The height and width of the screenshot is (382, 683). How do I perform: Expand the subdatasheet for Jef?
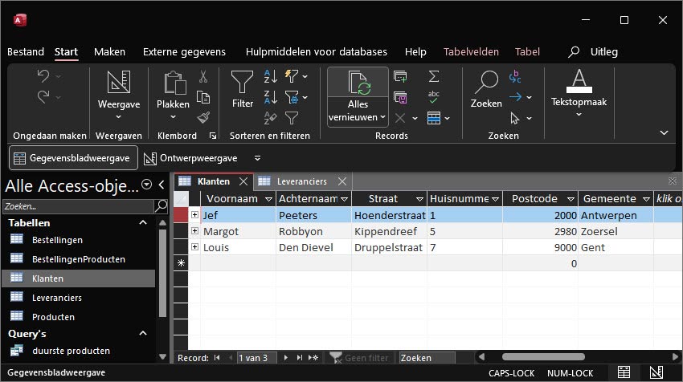(x=194, y=215)
